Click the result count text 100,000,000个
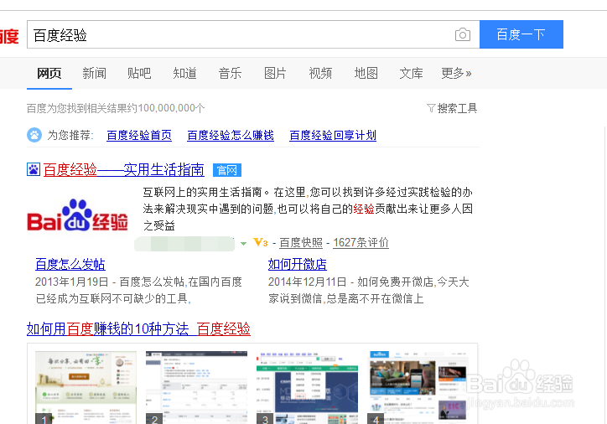 coord(171,108)
